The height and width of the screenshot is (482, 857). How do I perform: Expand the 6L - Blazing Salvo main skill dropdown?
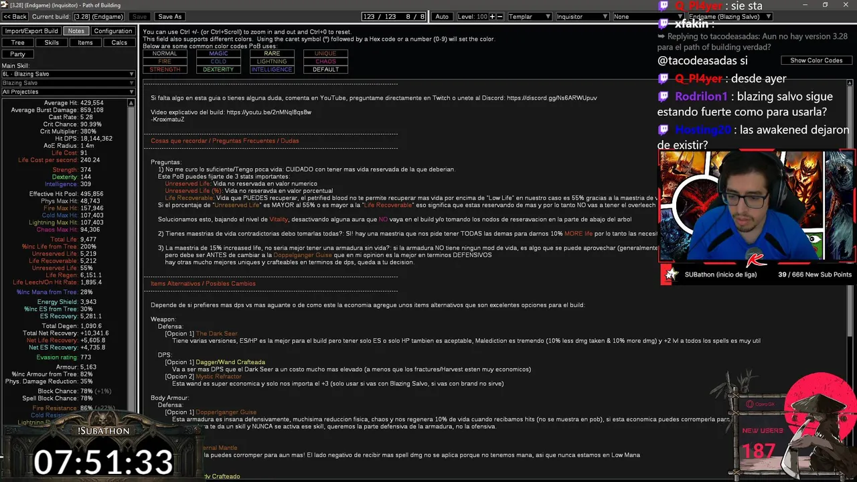68,74
